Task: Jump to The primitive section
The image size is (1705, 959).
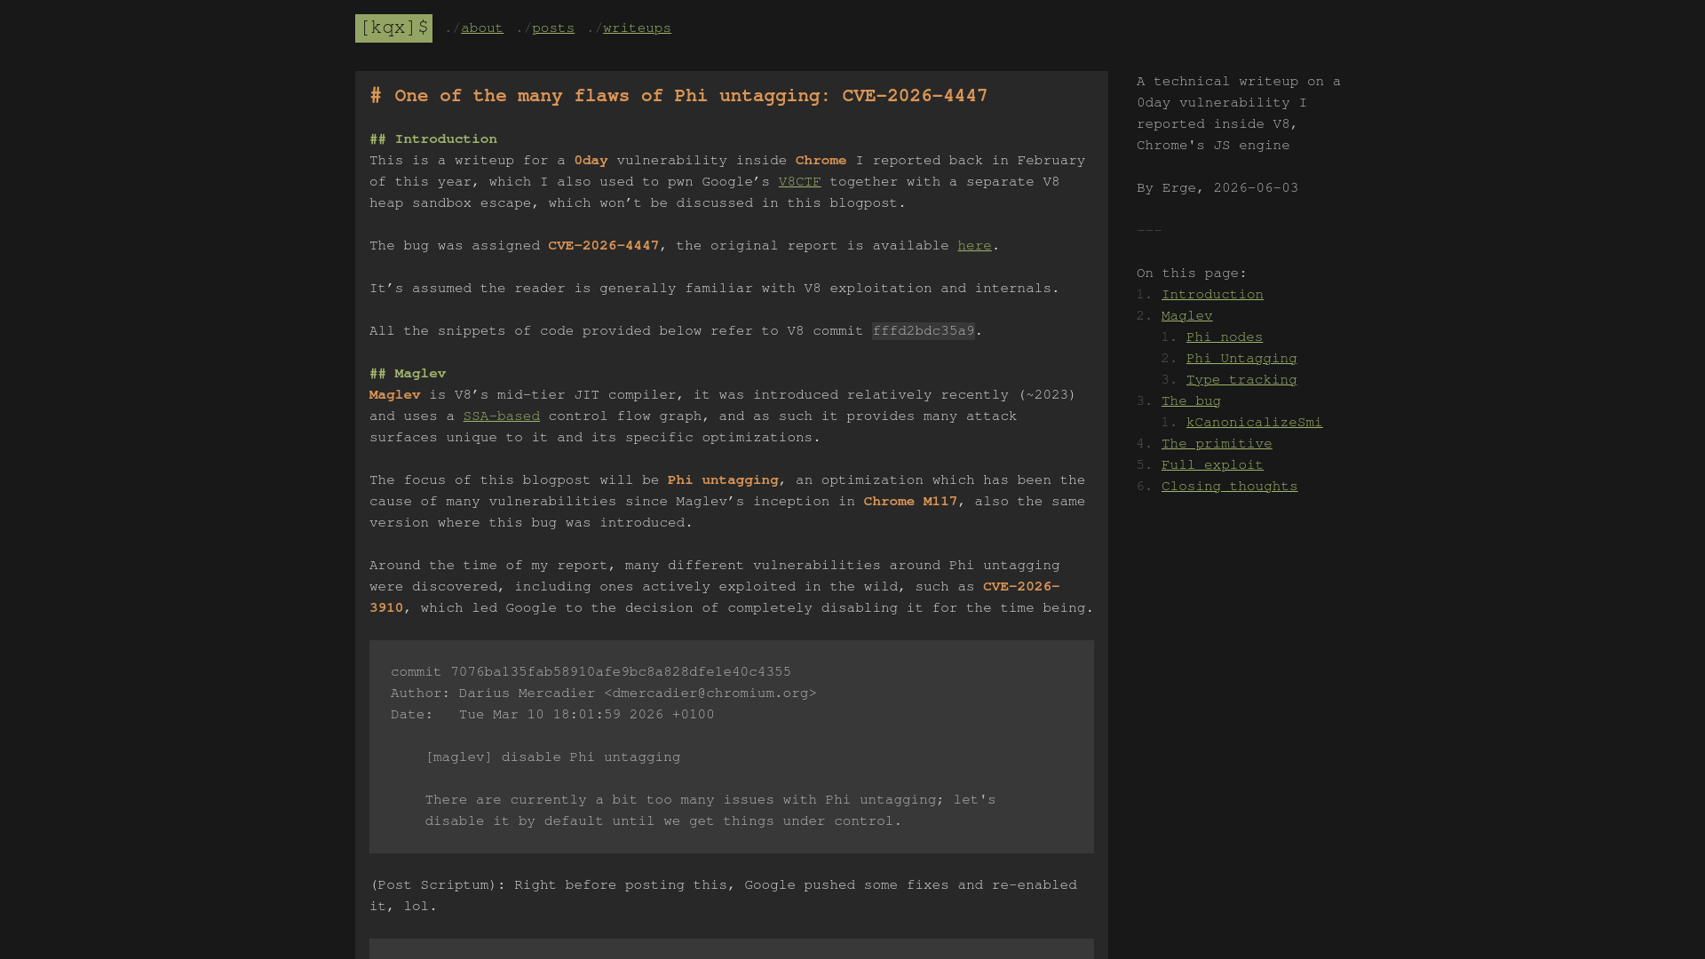Action: pos(1217,444)
